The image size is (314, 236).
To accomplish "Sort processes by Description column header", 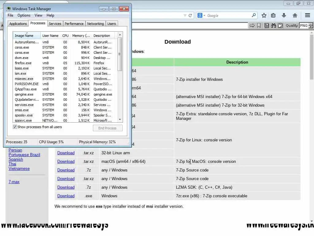I will pos(103,36).
